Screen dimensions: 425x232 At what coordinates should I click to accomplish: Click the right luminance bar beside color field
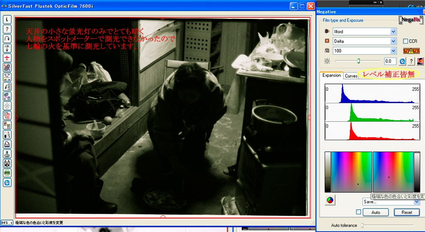click(417, 172)
